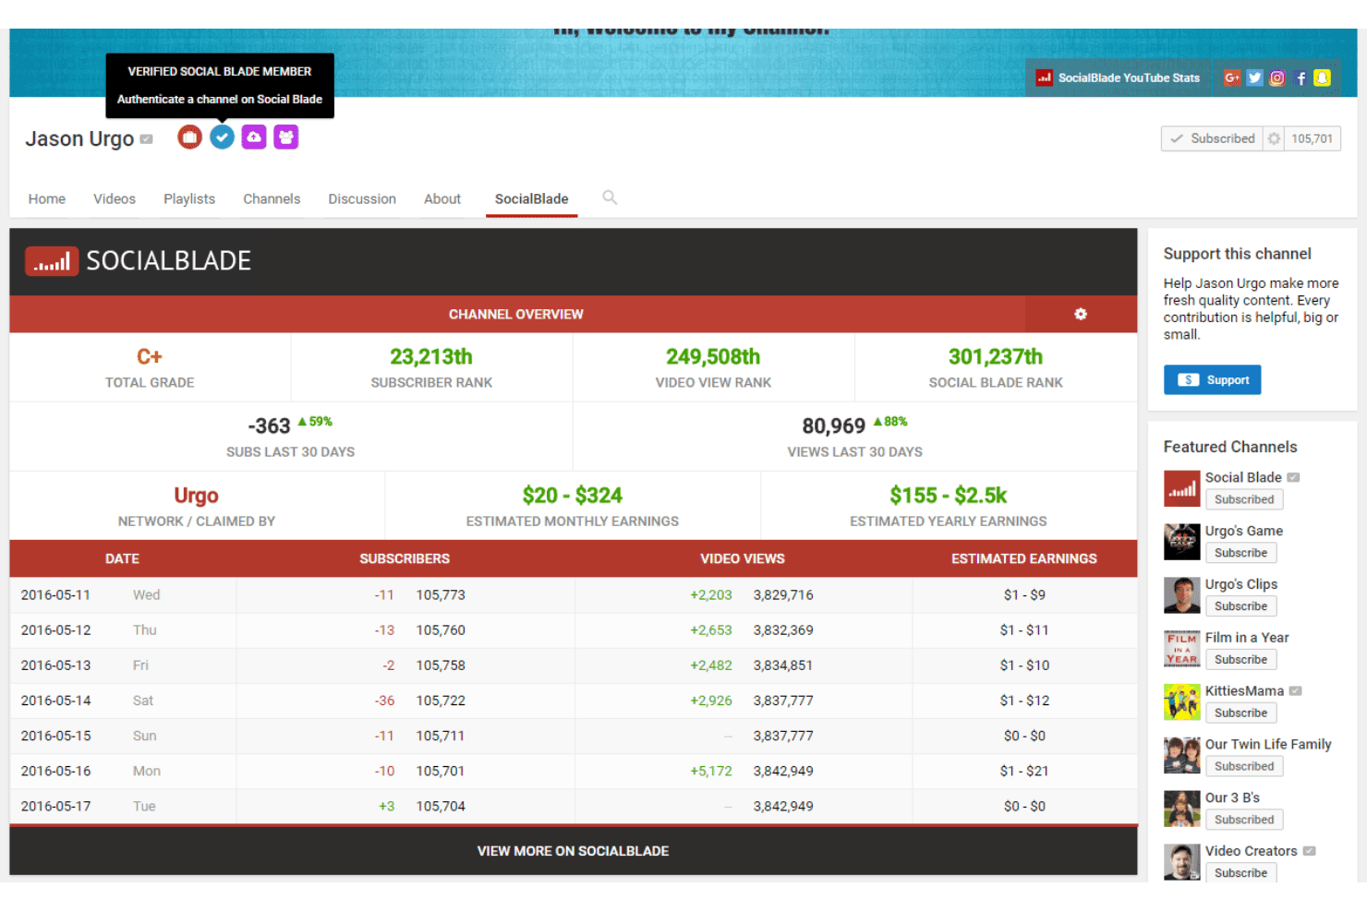Subscribe to Video Creators channel

click(1240, 873)
